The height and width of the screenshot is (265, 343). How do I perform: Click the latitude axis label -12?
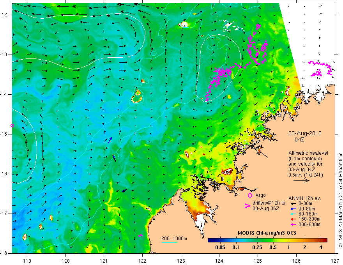[4, 15]
